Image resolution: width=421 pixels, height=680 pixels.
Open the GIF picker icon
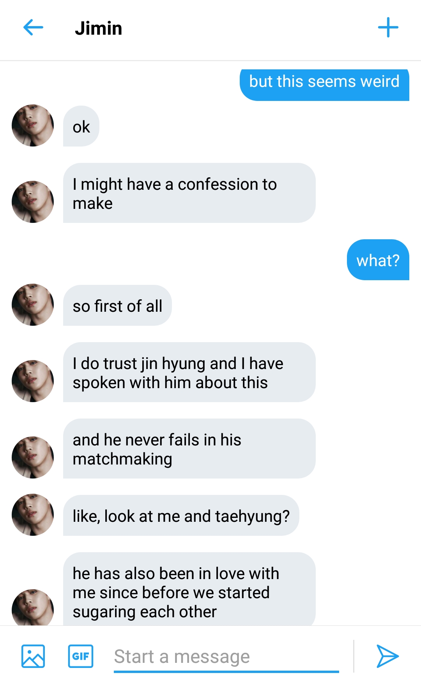[81, 656]
